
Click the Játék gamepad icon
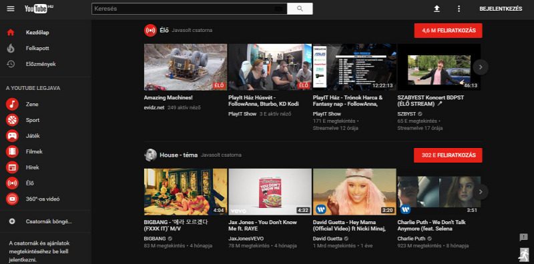[12, 136]
